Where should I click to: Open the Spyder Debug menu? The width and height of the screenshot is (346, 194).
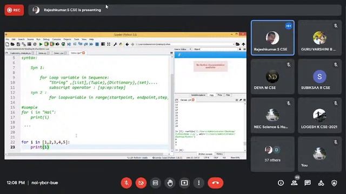pyautogui.click(x=46, y=39)
